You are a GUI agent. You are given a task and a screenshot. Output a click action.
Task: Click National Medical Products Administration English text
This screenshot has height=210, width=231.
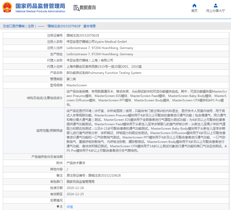(40, 11)
